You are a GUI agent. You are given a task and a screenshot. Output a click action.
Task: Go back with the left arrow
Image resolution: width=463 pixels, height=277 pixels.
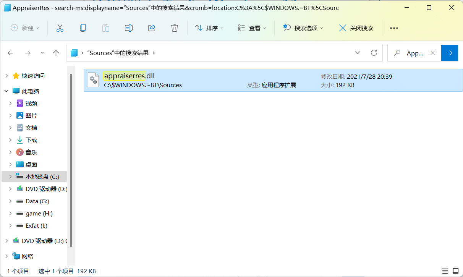pyautogui.click(x=10, y=53)
